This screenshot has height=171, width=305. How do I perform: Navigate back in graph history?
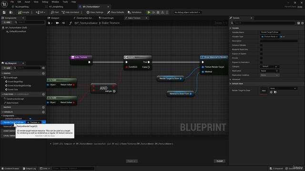click(x=57, y=23)
